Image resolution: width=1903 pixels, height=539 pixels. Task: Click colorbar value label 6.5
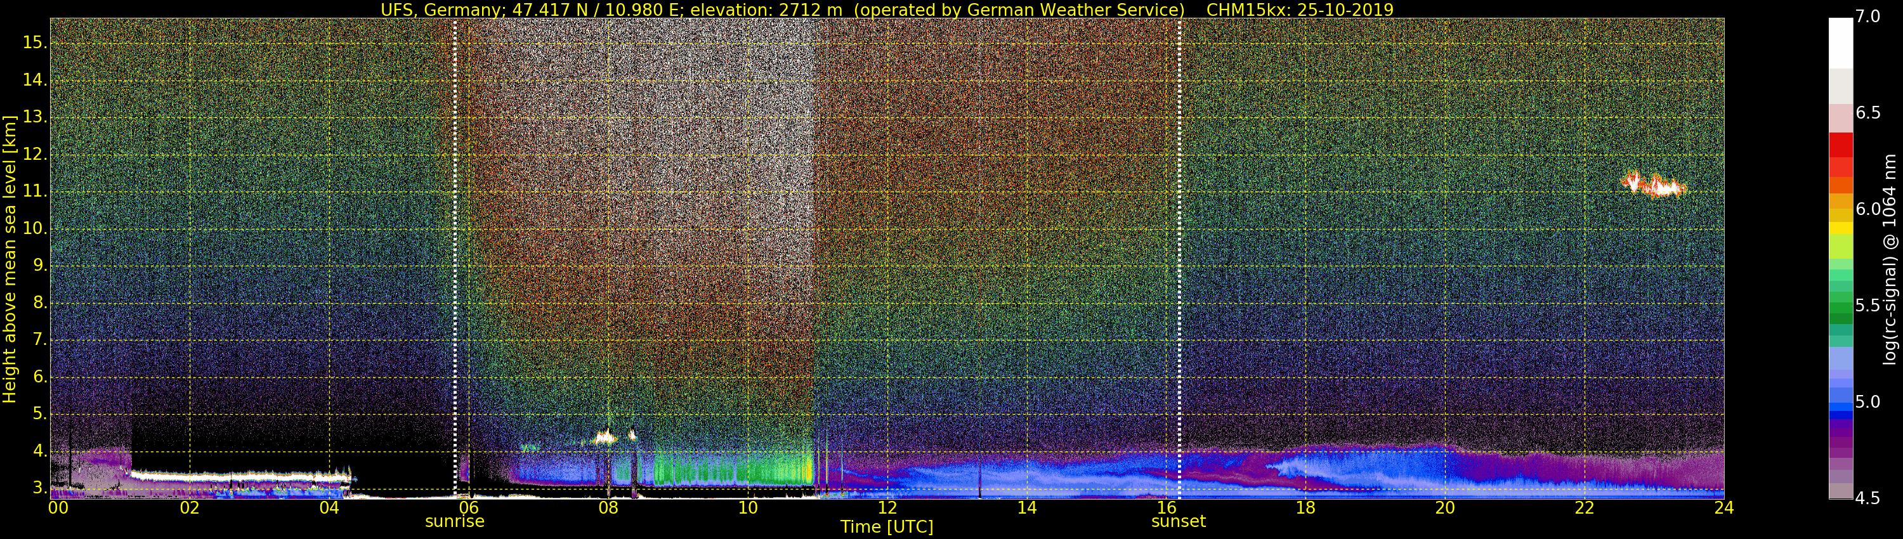(1867, 113)
